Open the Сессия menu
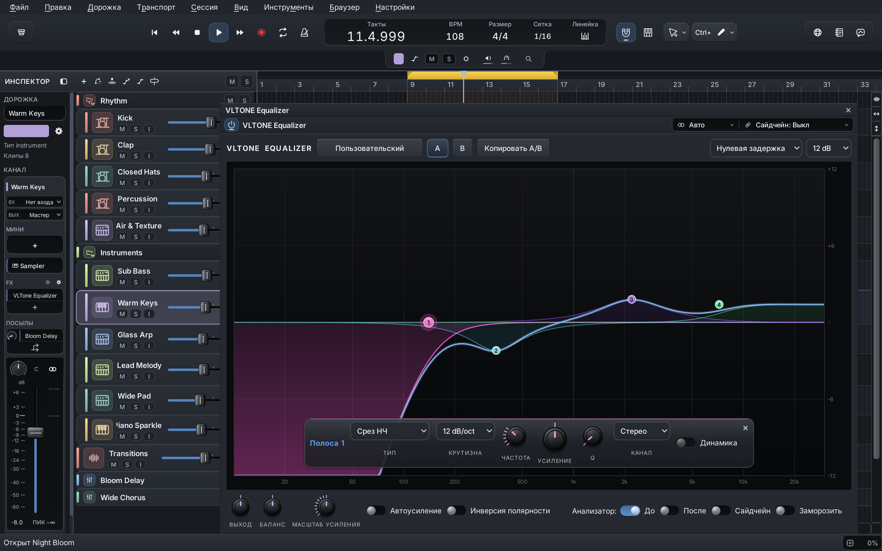Viewport: 882px width, 551px height. coord(204,7)
